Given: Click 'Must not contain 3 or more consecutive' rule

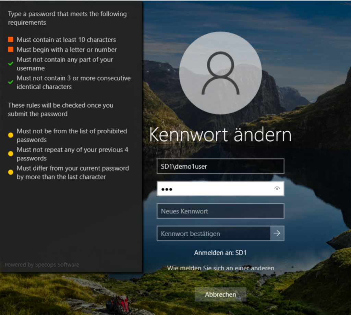Looking at the screenshot, I should [74, 82].
